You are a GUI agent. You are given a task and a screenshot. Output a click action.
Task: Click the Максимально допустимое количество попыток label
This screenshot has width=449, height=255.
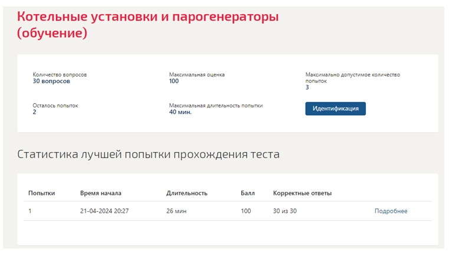pos(353,78)
